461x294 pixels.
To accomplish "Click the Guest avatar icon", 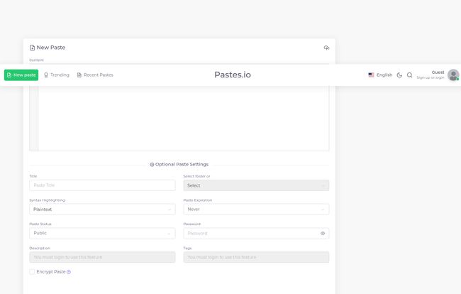I will [x=453, y=75].
